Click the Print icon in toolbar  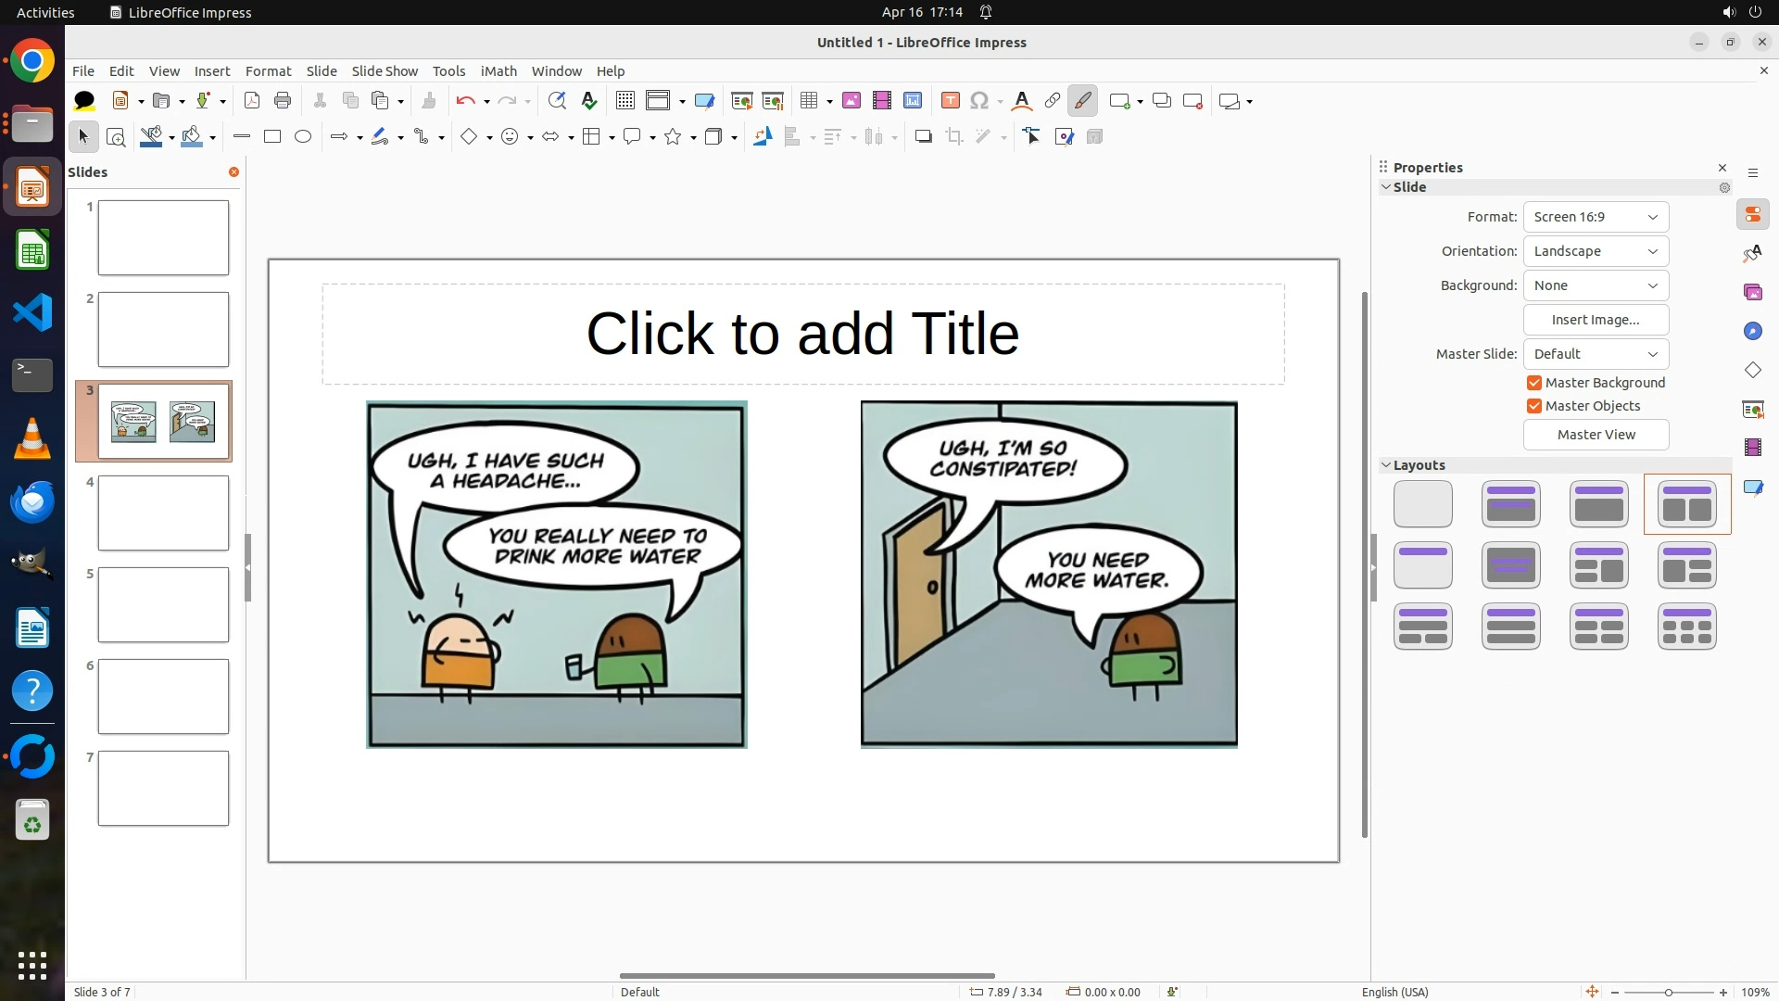point(283,101)
